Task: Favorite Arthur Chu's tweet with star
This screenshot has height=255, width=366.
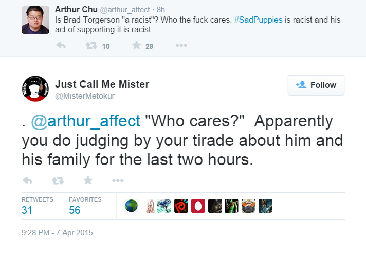Action: point(137,45)
